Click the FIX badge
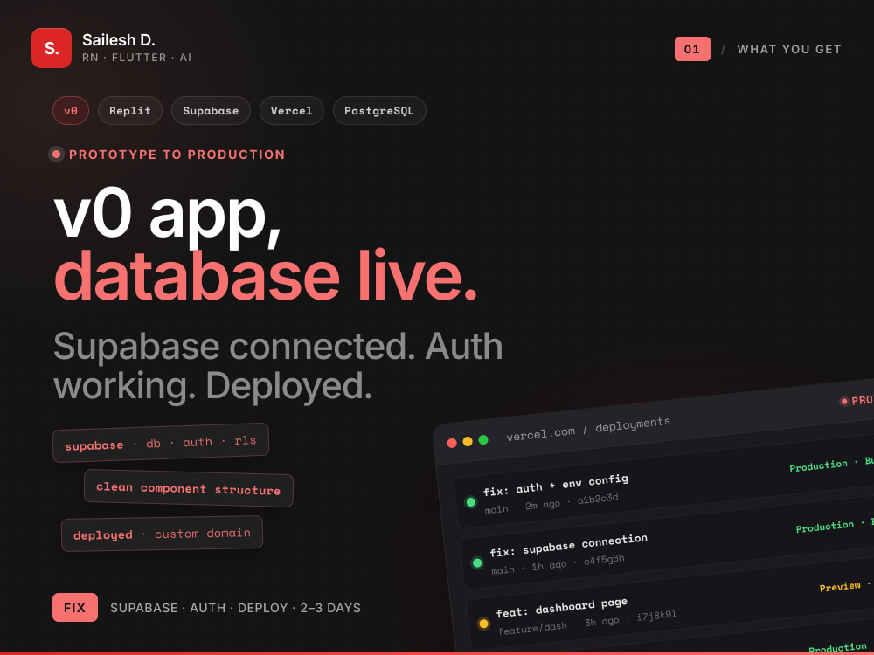The height and width of the screenshot is (655, 874). 74,607
